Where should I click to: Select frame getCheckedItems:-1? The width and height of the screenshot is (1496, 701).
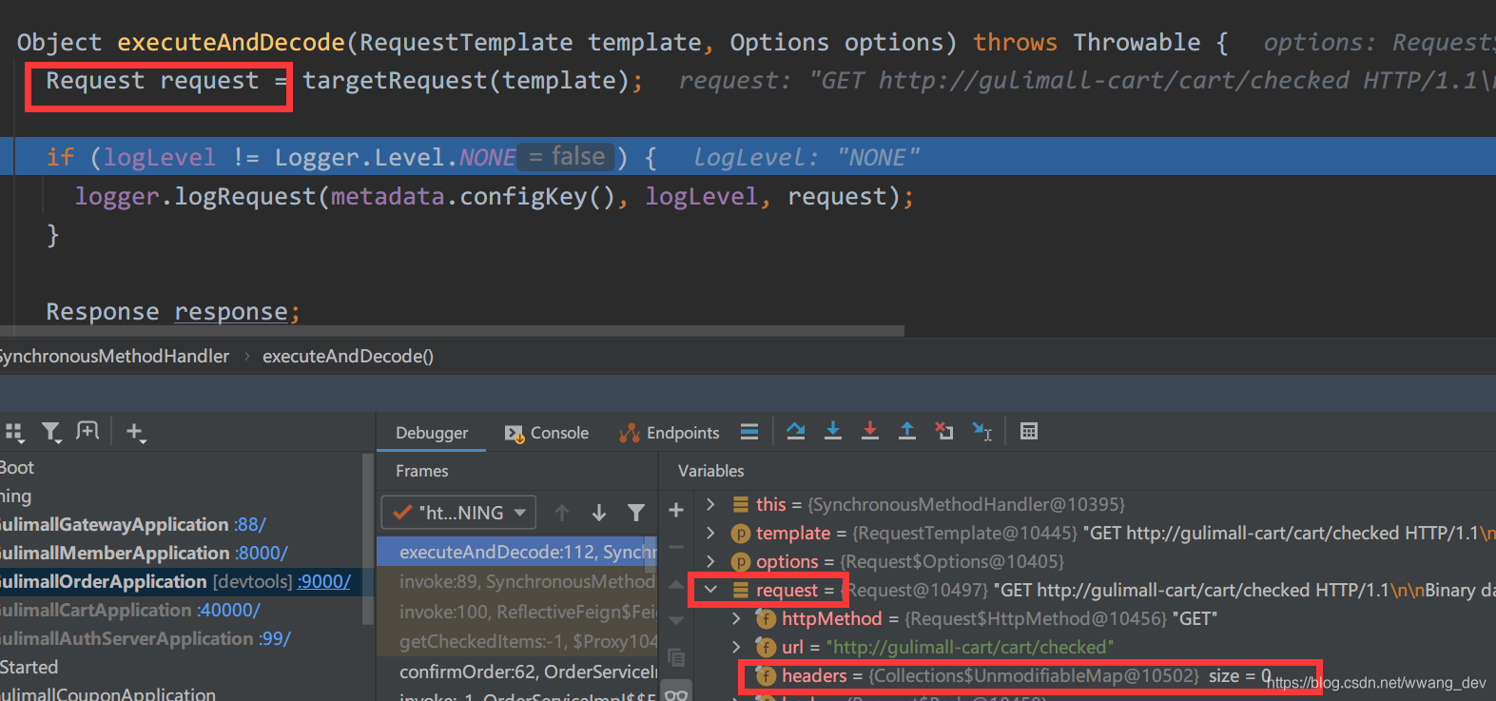coord(517,641)
